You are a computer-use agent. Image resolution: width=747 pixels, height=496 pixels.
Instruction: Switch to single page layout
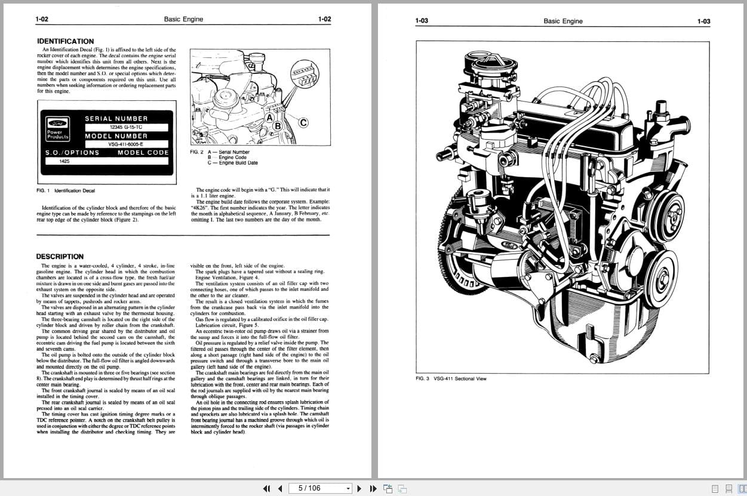pos(715,488)
